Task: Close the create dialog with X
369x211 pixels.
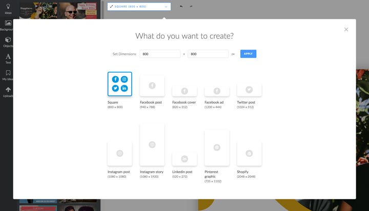Action: 346,29
